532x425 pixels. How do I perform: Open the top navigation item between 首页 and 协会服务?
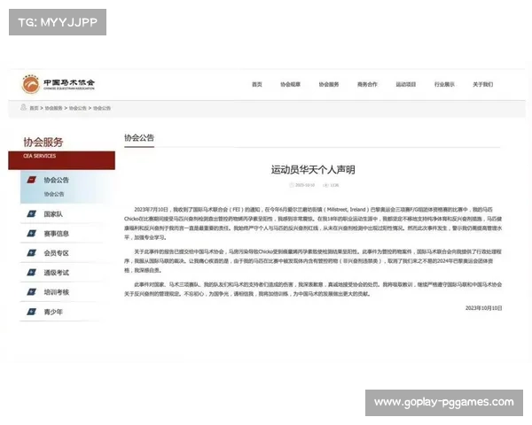[290, 84]
